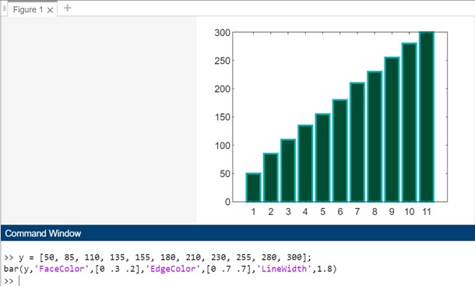Click the y-axis label 300
475x286 pixels.
223,33
